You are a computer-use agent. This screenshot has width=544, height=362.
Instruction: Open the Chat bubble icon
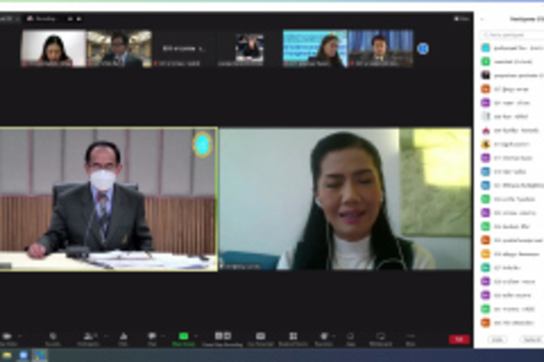tap(152, 336)
